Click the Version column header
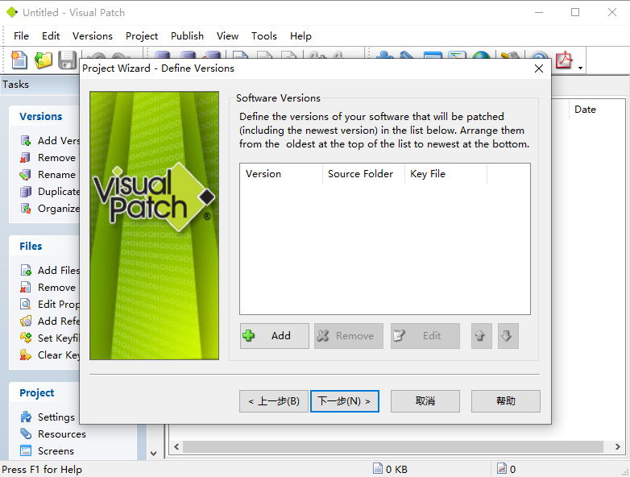630x477 pixels. [281, 174]
